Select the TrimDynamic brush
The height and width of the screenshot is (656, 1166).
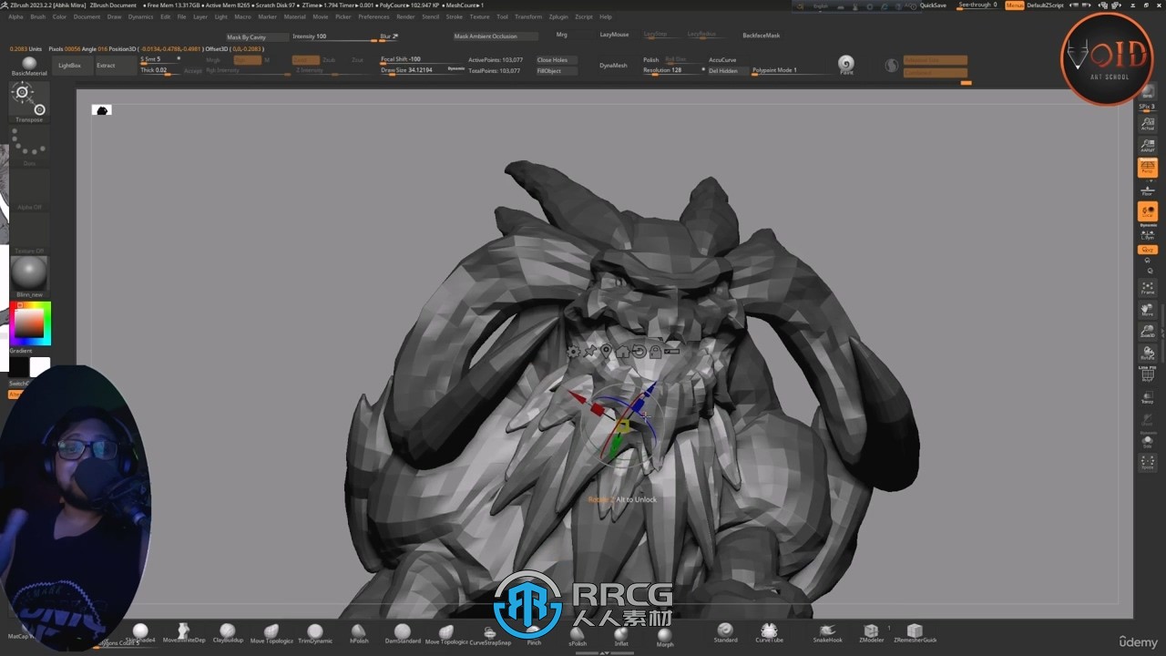coord(314,633)
